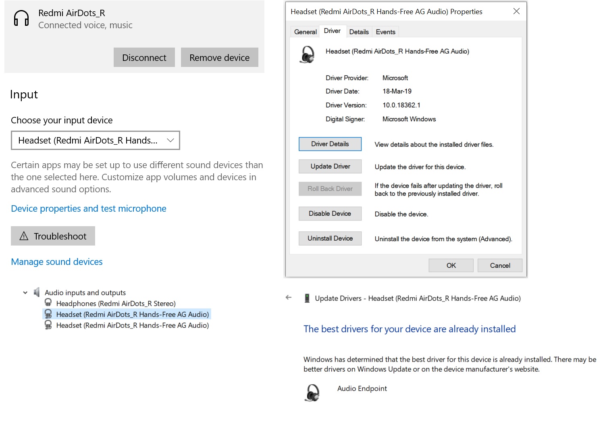Click the headset icon beside Audio Endpoint
Screen dimensions: 603x431
[x=312, y=392]
